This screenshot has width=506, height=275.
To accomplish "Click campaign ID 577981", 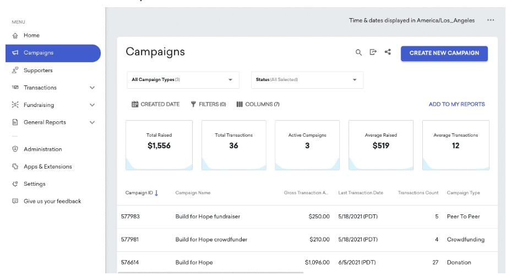I will coord(130,239).
